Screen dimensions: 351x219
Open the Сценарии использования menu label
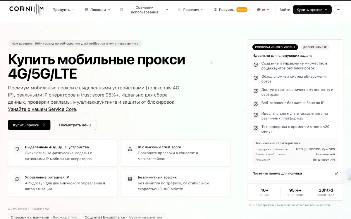click(144, 10)
